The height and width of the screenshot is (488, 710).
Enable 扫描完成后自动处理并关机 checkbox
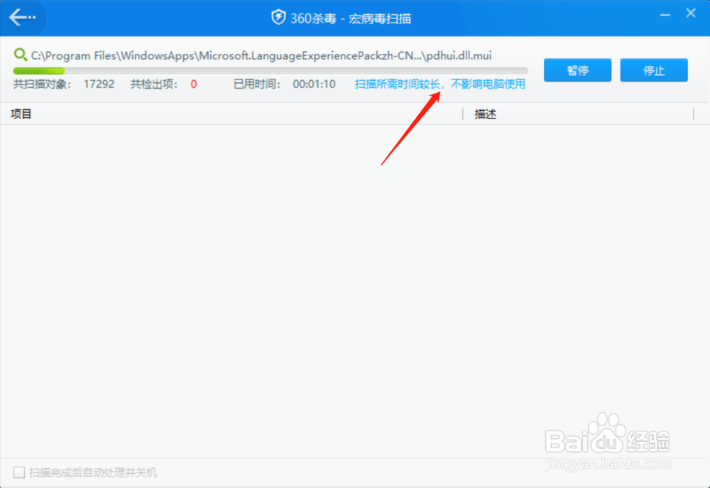click(19, 472)
